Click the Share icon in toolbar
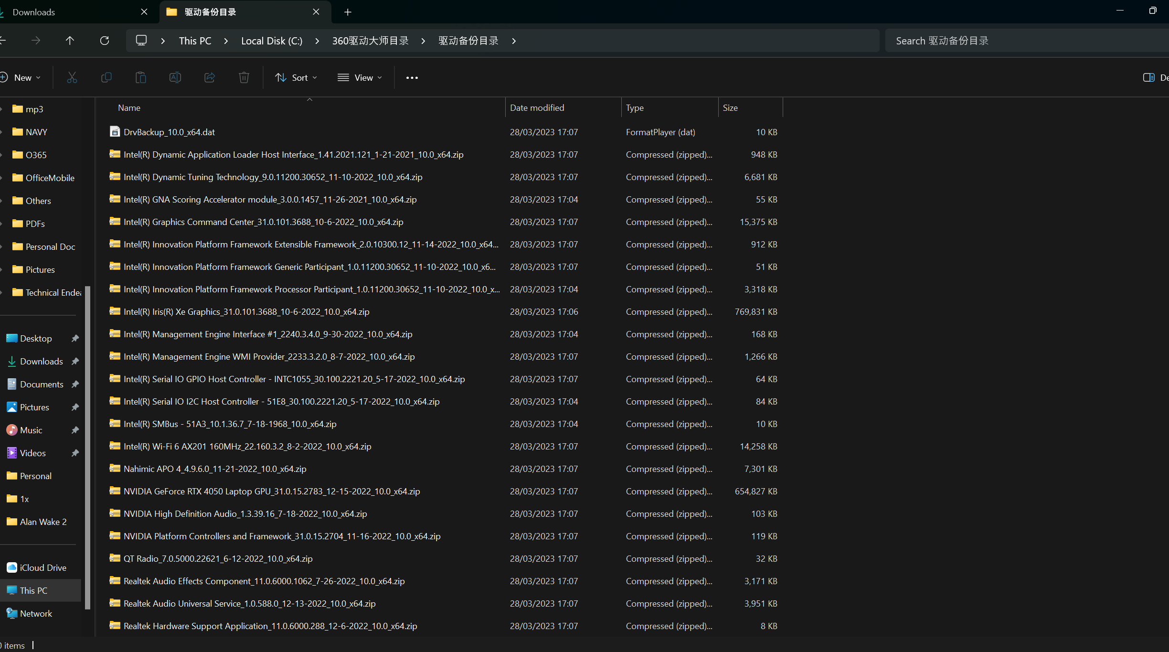 (x=210, y=77)
